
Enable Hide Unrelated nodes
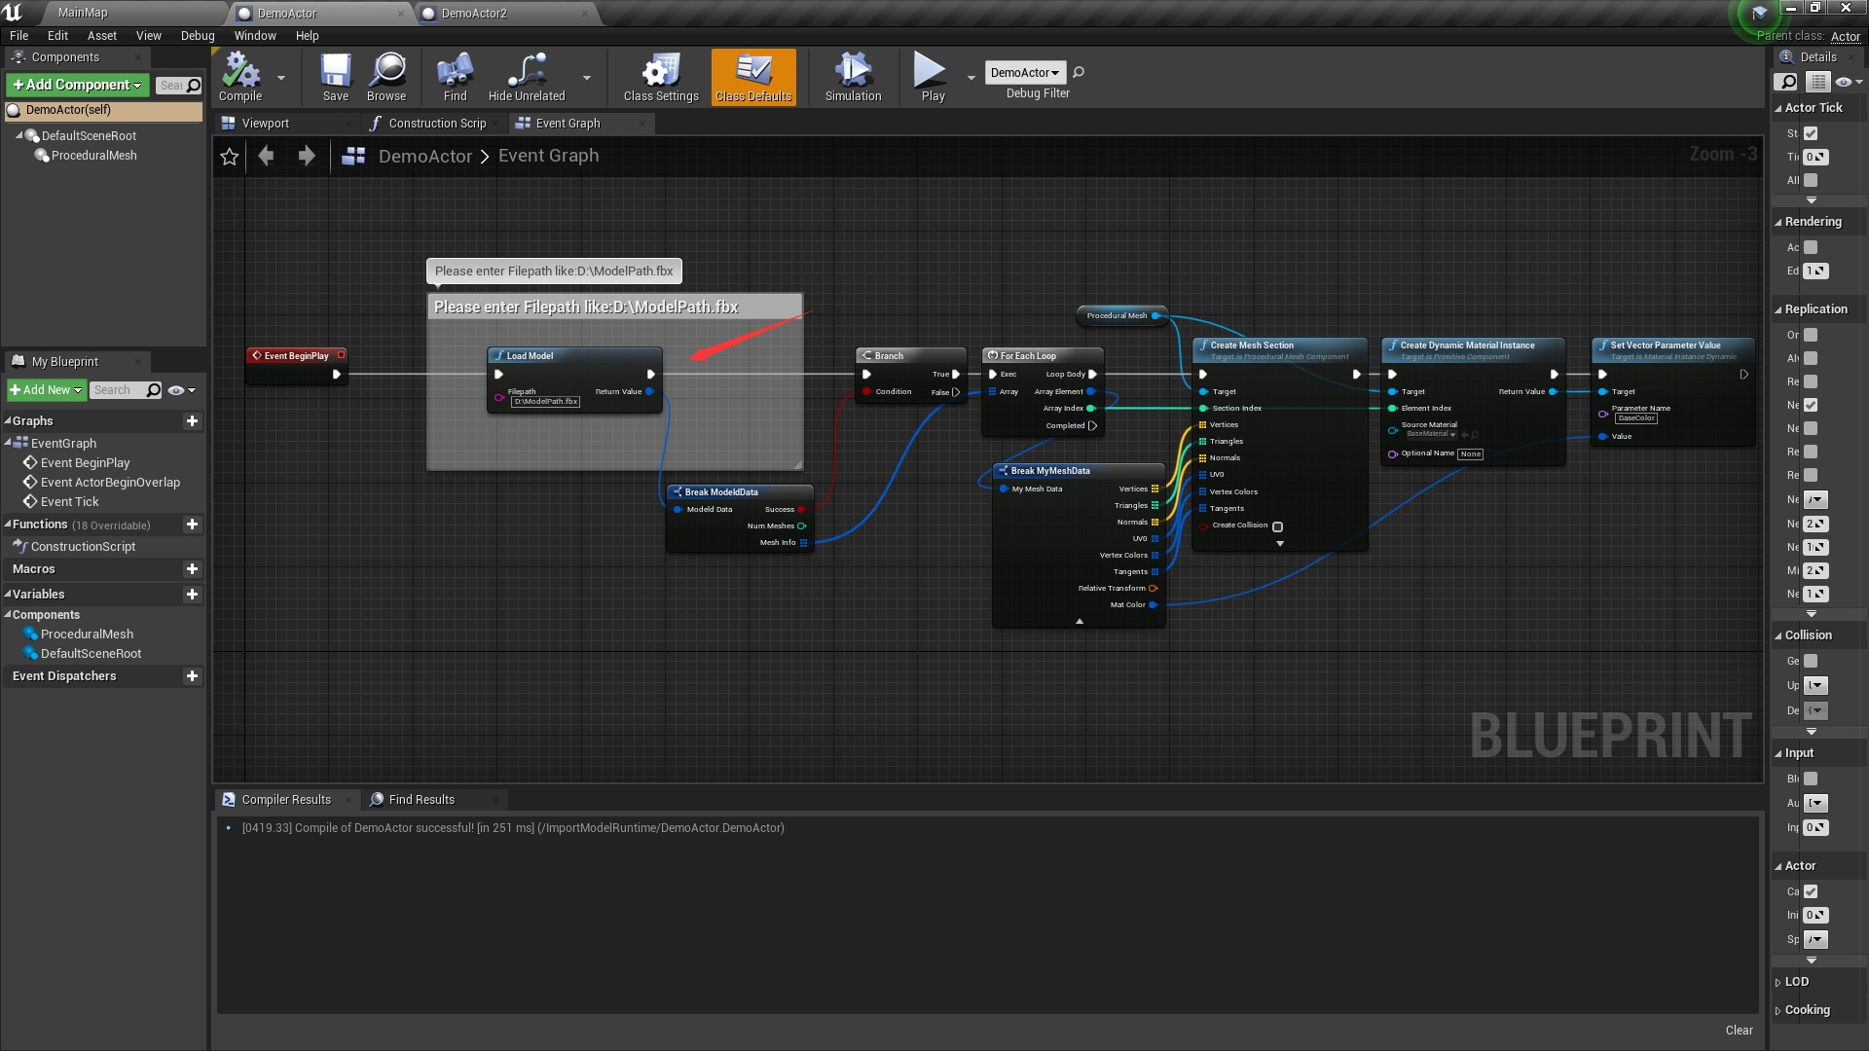(x=527, y=77)
